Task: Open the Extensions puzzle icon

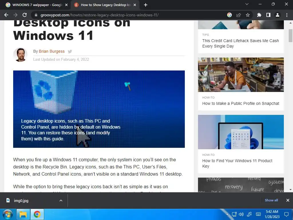Action: pyautogui.click(x=259, y=15)
